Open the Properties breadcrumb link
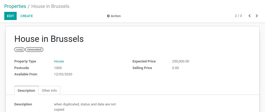The height and width of the screenshot is (112, 265). [x=15, y=6]
